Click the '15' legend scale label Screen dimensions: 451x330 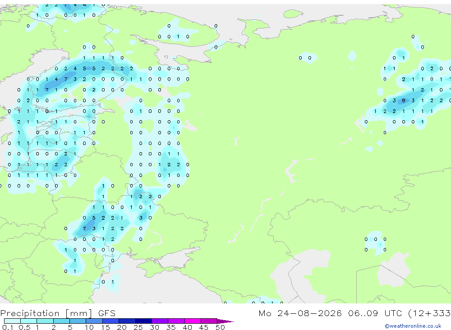pyautogui.click(x=105, y=327)
